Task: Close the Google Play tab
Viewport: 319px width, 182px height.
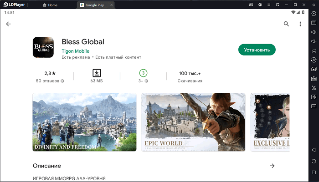Action: click(x=111, y=5)
